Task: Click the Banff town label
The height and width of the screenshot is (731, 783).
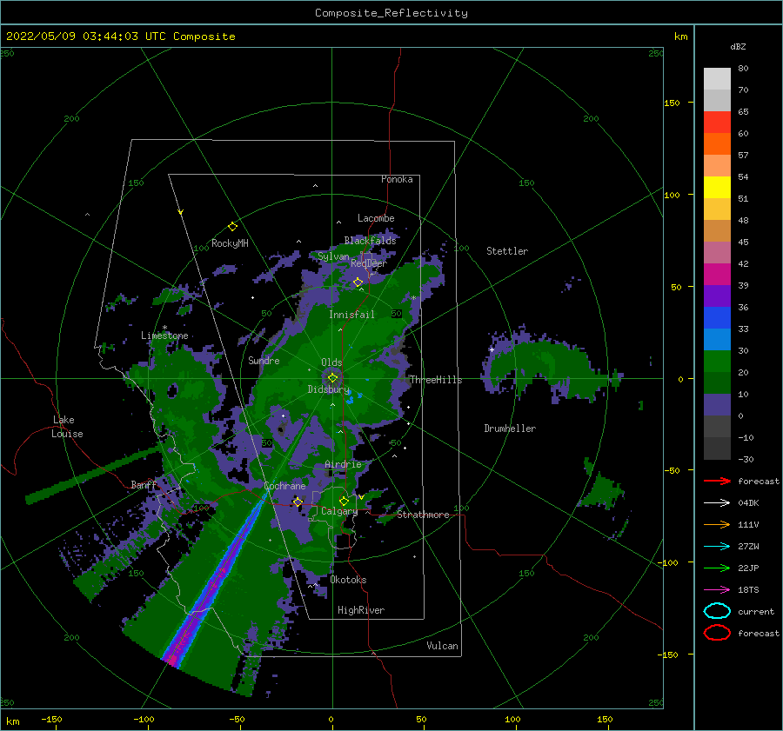Action: click(x=144, y=485)
